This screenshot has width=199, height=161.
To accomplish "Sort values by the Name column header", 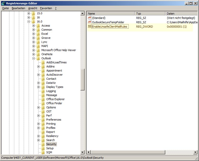I will pos(111,14).
